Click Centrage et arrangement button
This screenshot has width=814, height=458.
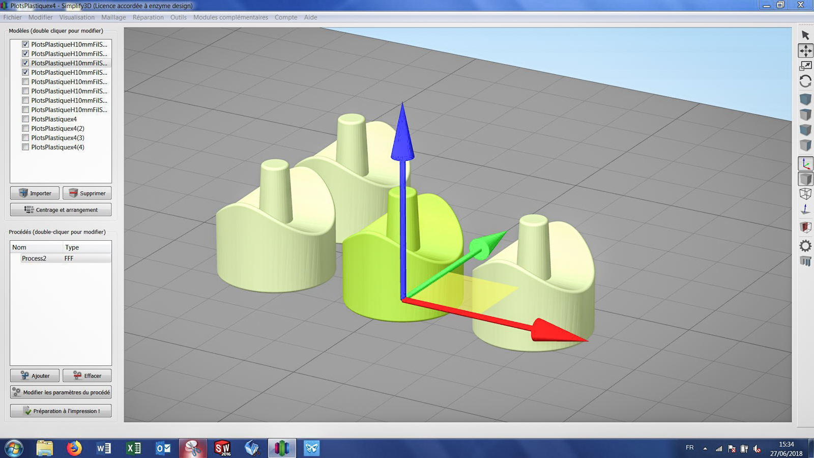61,210
